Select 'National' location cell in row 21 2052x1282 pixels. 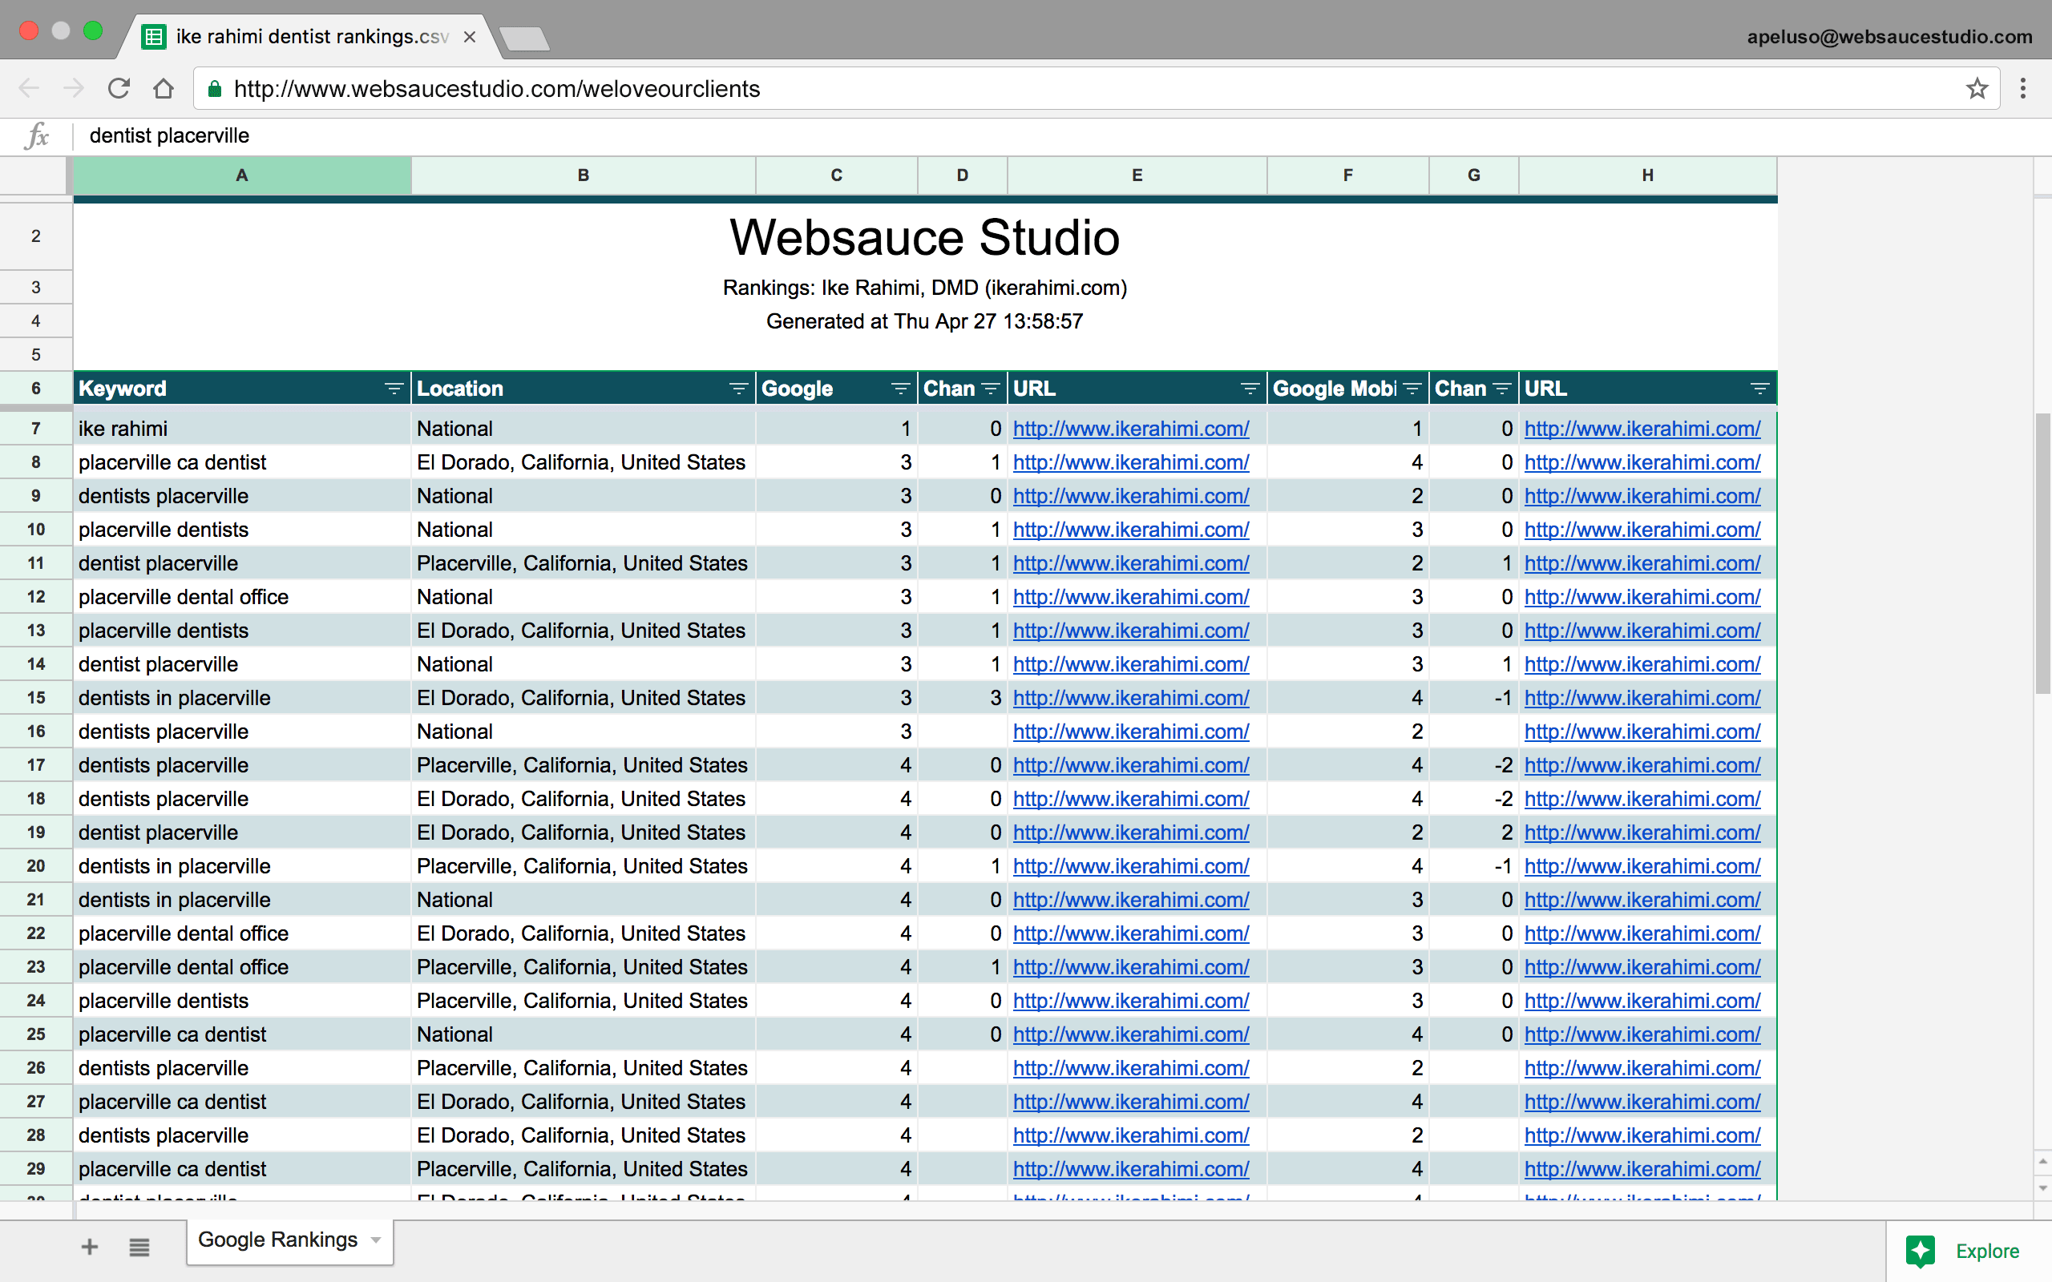point(584,900)
